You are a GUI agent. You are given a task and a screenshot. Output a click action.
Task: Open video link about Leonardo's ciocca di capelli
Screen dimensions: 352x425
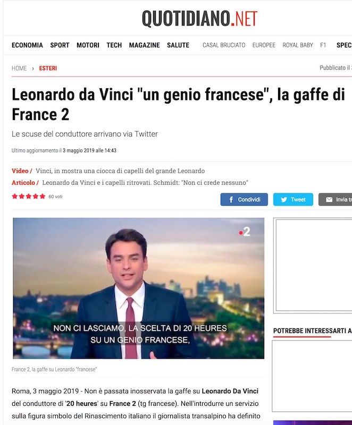120,171
